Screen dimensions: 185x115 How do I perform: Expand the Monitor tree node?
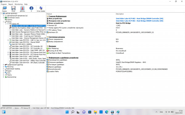click(3, 67)
